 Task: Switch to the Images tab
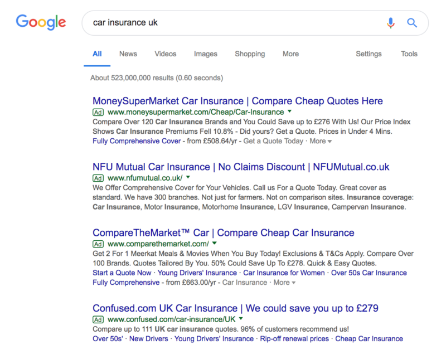(205, 54)
